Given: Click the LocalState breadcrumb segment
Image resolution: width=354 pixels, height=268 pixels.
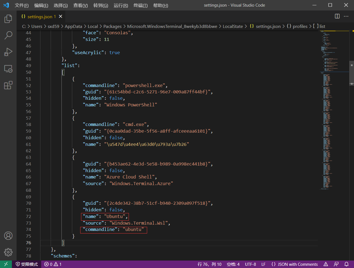Looking at the screenshot, I should (x=233, y=26).
